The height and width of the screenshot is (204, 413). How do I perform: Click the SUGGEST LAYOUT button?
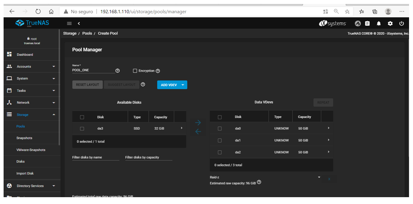coord(122,85)
